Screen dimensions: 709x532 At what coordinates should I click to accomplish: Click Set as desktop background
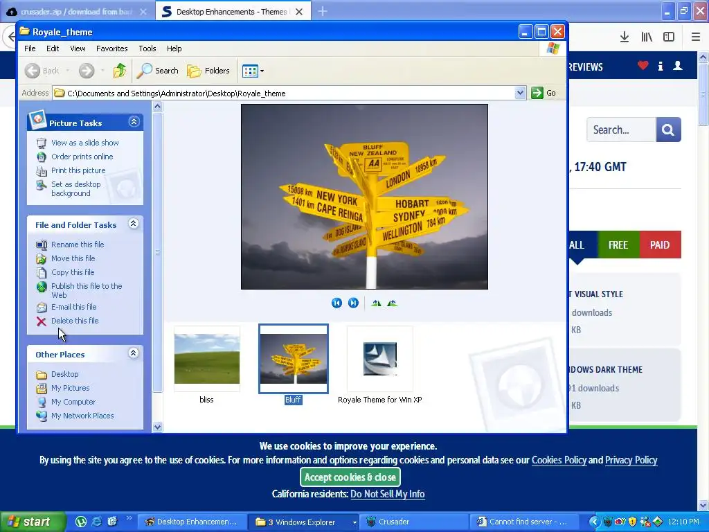point(76,188)
